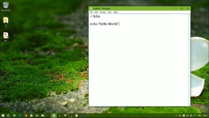Open the Format menu in Notepad
209x118 pixels.
(103, 12)
